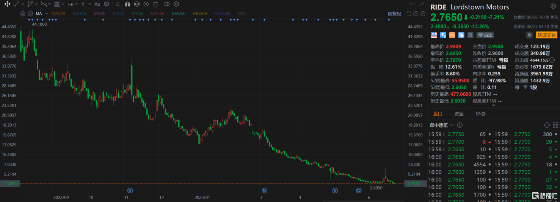The height and width of the screenshot is (202, 560).
Task: Open tick list more options ellipsis
Action: click(x=547, y=125)
